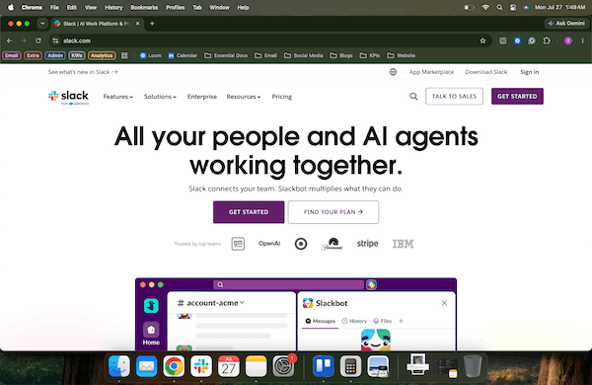Open System Settings in the dock
This screenshot has width=592, height=385.
coord(283,366)
